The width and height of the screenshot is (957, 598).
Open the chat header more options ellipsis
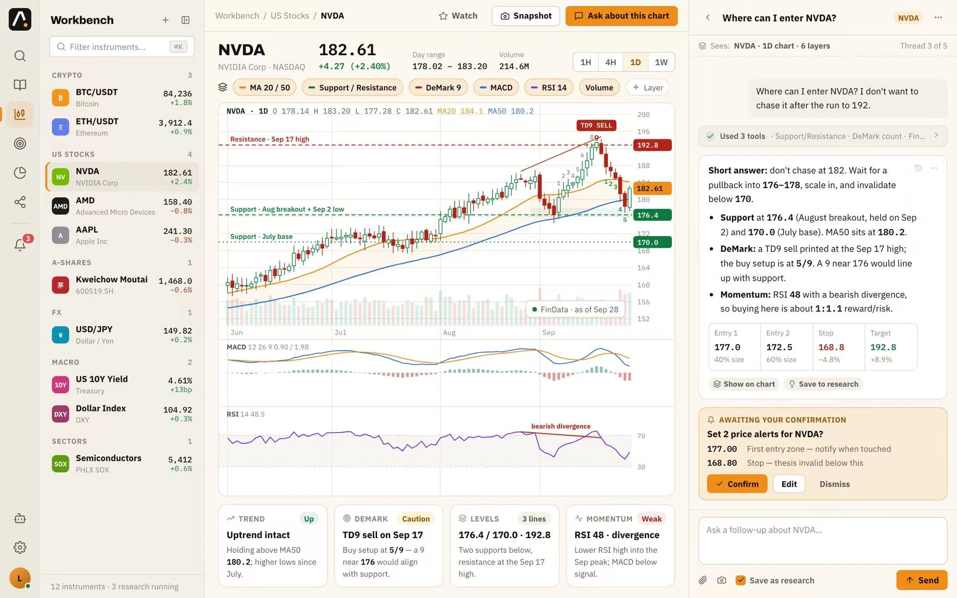[x=938, y=18]
